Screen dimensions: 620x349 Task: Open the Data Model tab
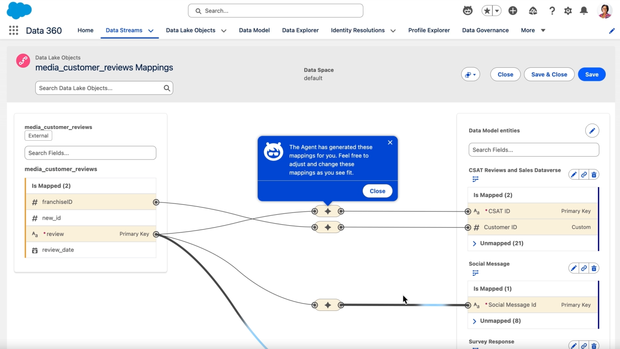(x=254, y=30)
